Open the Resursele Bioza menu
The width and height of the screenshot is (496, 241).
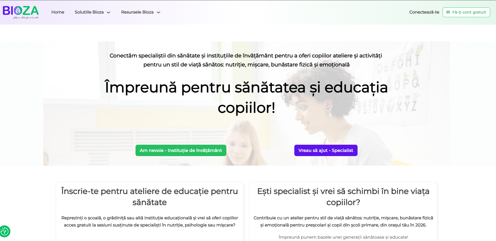(137, 12)
